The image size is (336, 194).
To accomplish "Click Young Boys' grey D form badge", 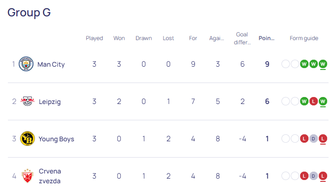I will (314, 139).
